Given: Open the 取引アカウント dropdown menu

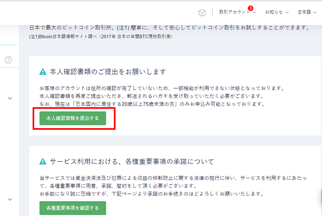Looking at the screenshot, I should (237, 12).
